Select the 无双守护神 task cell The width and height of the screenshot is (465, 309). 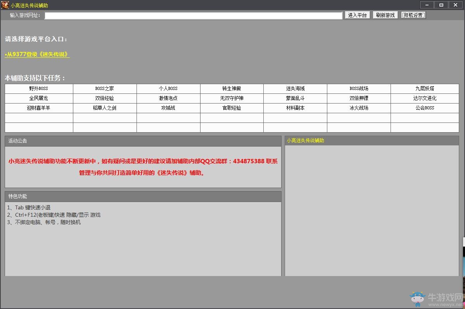point(232,98)
